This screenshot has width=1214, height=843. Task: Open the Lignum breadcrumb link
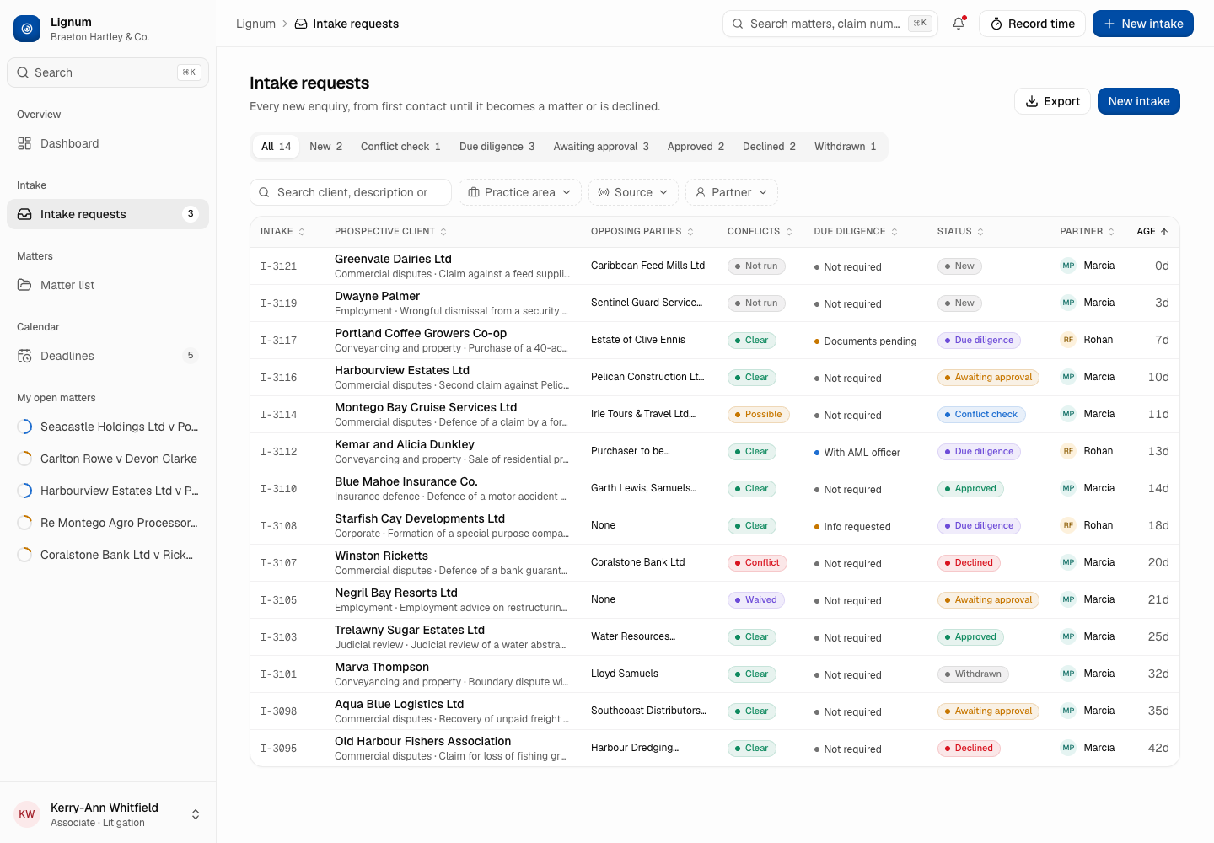click(255, 24)
